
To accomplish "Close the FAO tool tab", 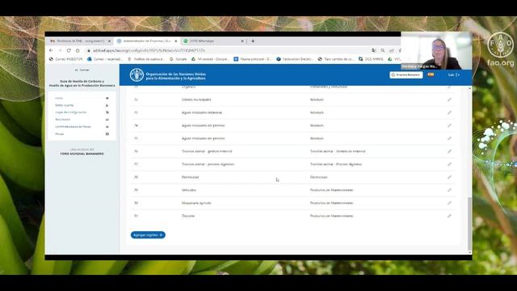I will tap(176, 41).
